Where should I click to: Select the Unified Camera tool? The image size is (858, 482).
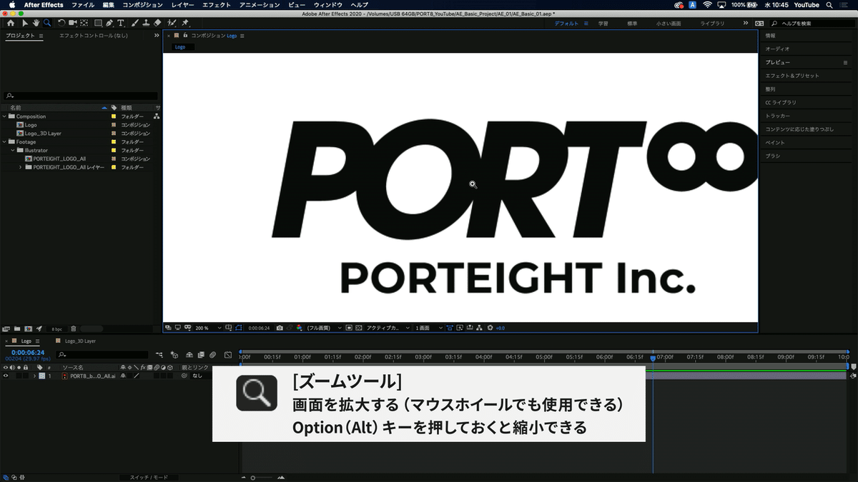tap(72, 23)
